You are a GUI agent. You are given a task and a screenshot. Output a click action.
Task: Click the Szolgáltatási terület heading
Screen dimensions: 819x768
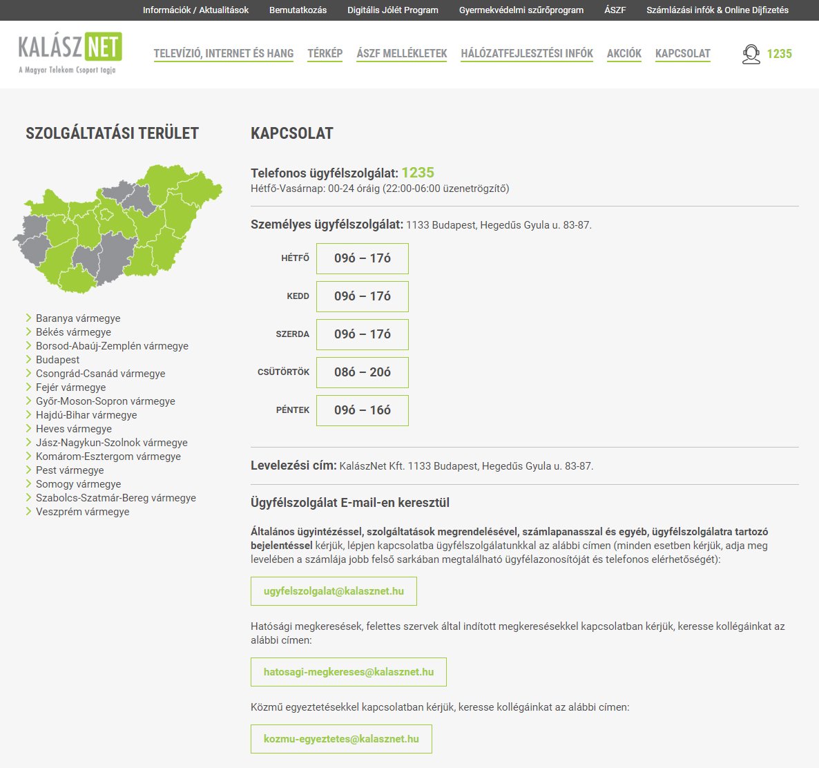(x=113, y=133)
